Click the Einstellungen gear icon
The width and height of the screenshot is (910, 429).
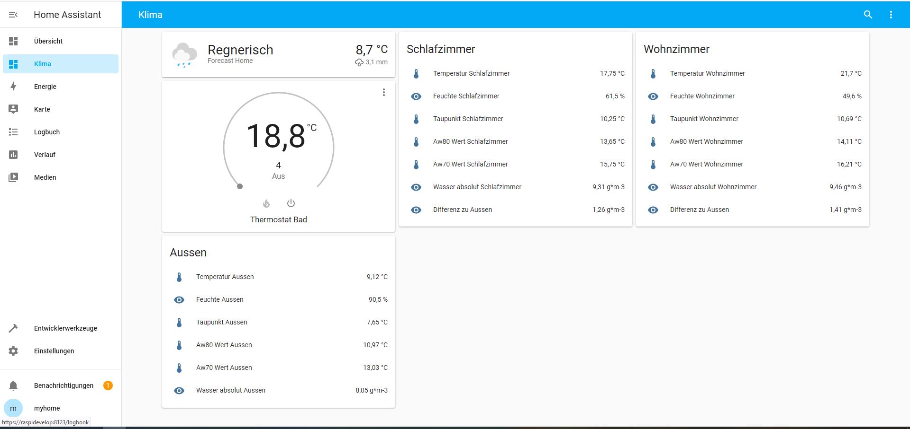pos(13,351)
